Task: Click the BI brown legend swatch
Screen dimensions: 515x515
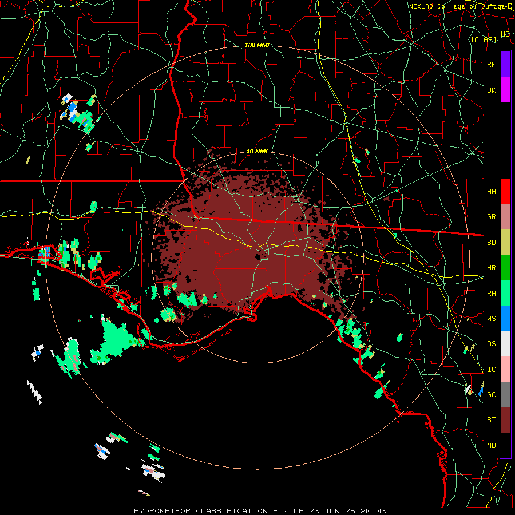Action: 505,420
